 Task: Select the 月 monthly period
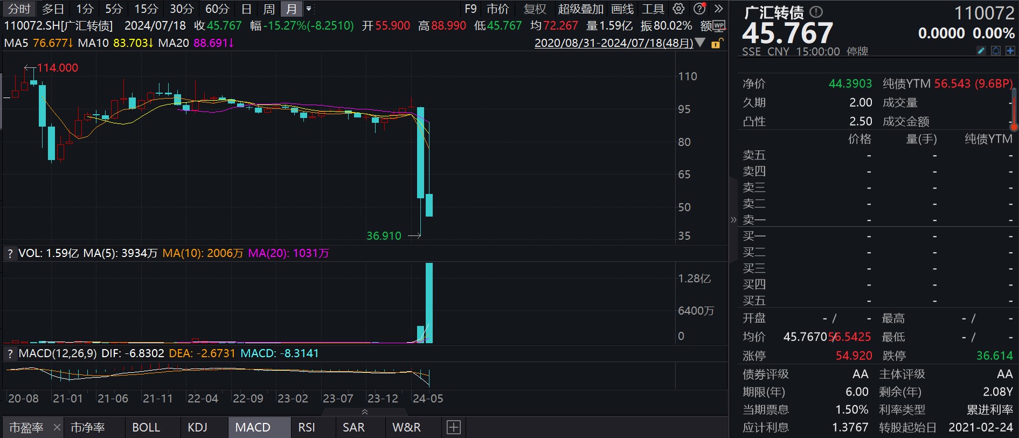tap(292, 9)
